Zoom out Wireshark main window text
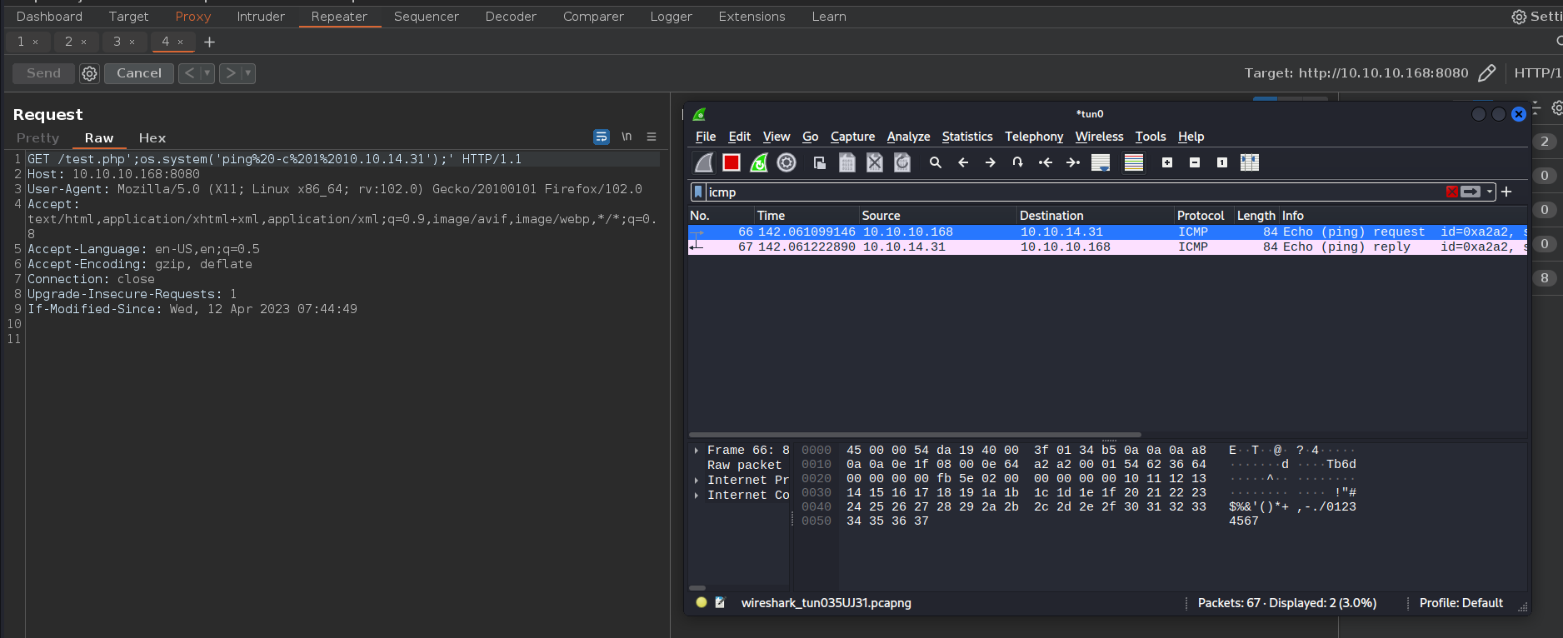 1195,162
